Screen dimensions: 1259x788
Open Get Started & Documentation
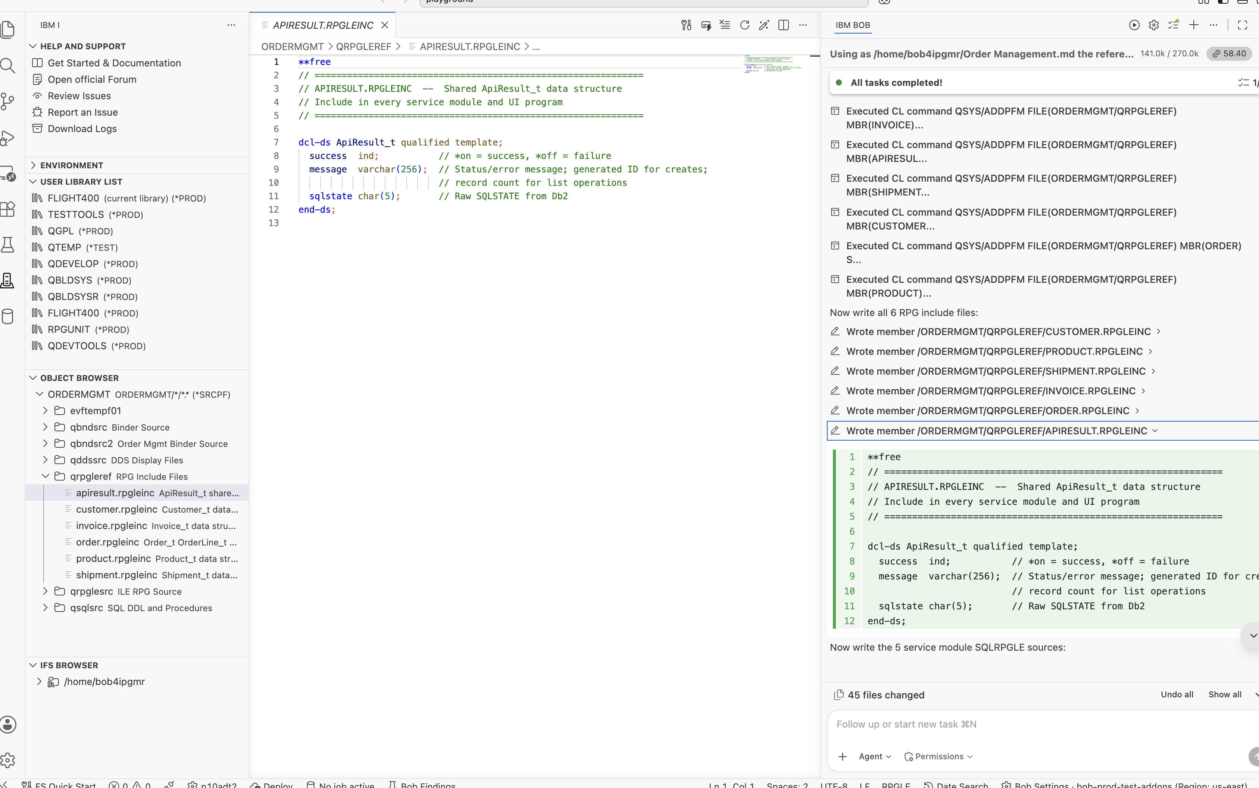click(114, 63)
